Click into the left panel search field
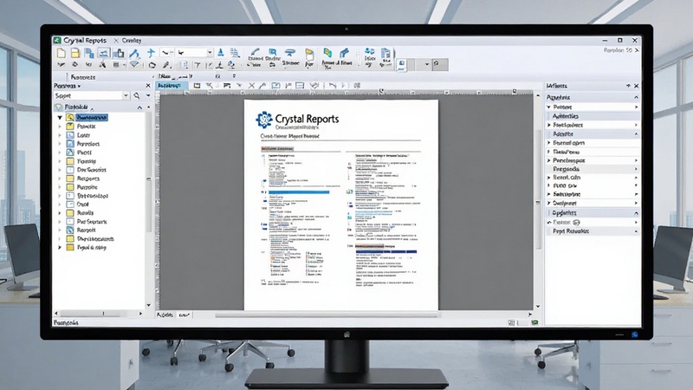 tap(87, 95)
